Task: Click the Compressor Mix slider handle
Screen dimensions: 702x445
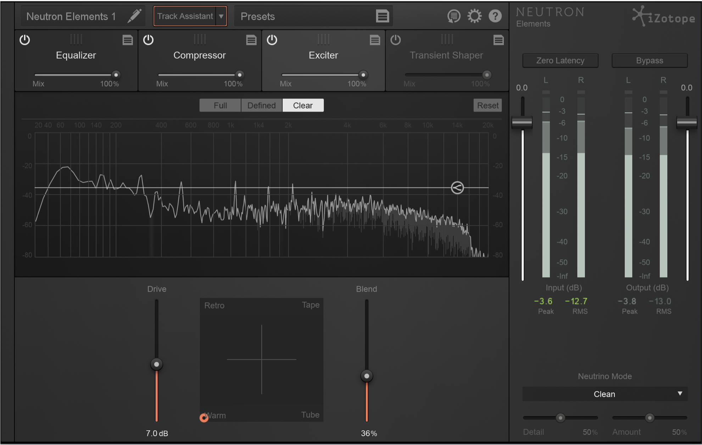Action: (239, 75)
